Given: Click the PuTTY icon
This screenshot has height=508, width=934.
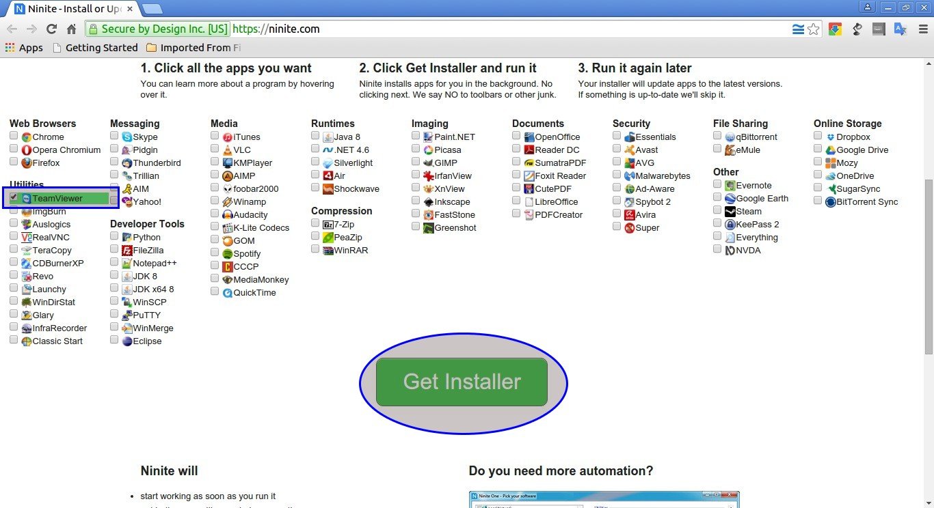Looking at the screenshot, I should pos(127,315).
